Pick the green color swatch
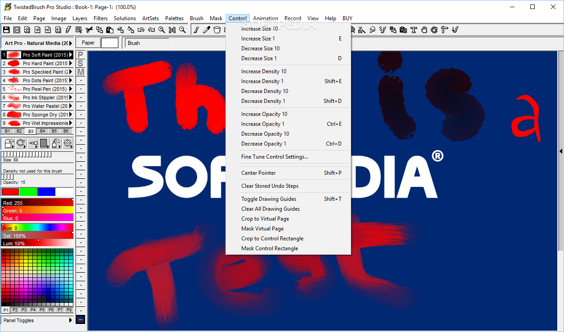Screen dimensions: 564x332 28,192
